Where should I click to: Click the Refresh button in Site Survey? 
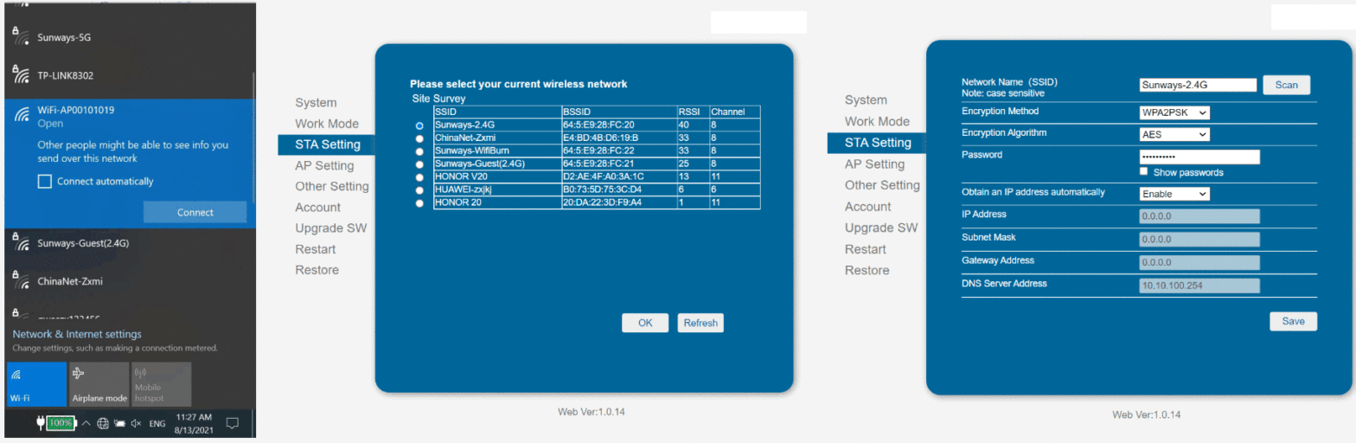(700, 323)
